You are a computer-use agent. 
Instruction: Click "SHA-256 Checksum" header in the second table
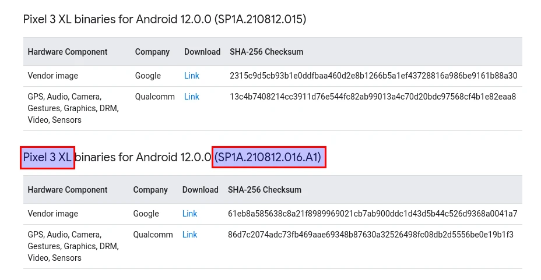click(265, 190)
